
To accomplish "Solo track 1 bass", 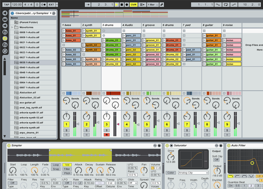I will click(x=67, y=130).
